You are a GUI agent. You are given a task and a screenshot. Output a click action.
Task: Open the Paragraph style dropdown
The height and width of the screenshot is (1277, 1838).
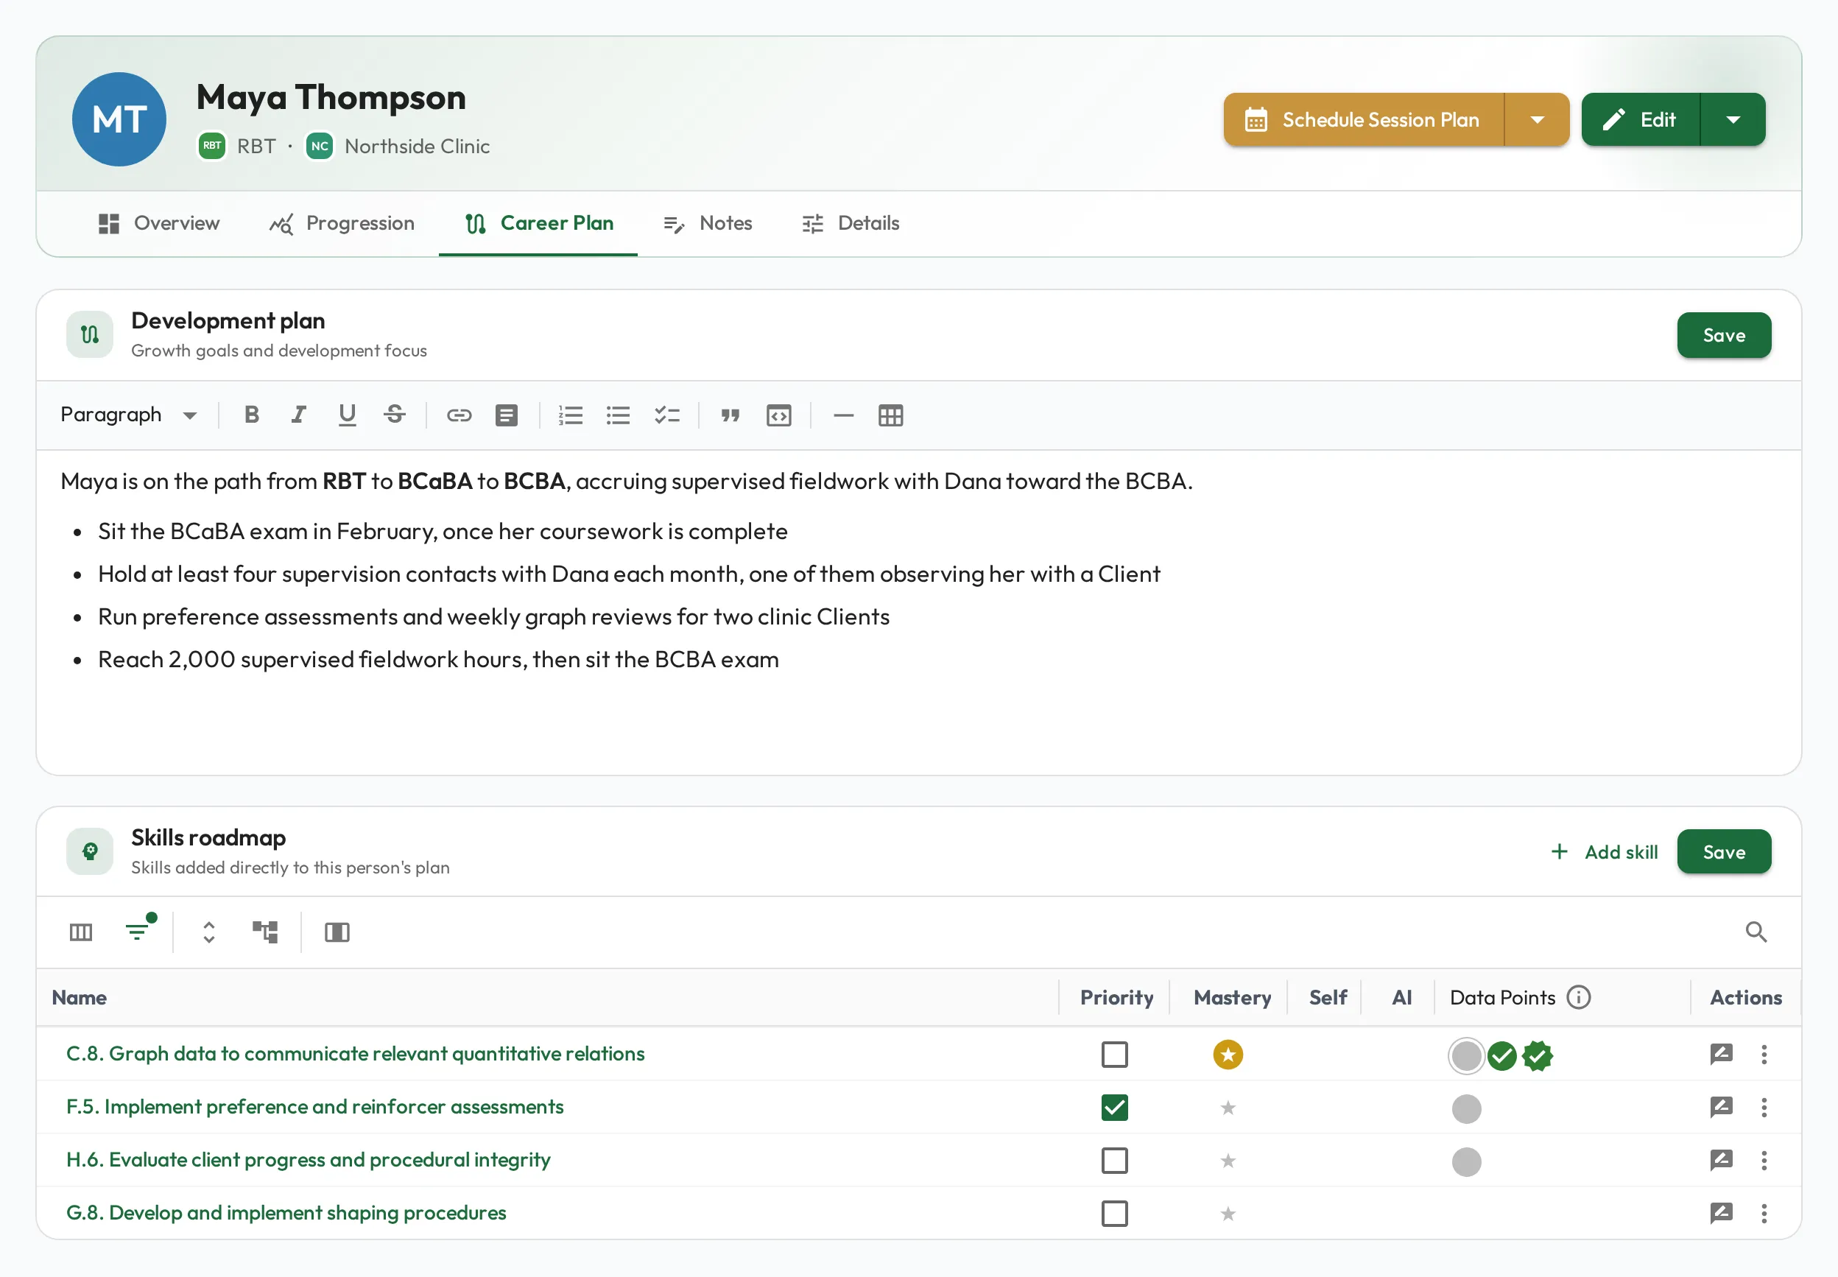point(128,415)
